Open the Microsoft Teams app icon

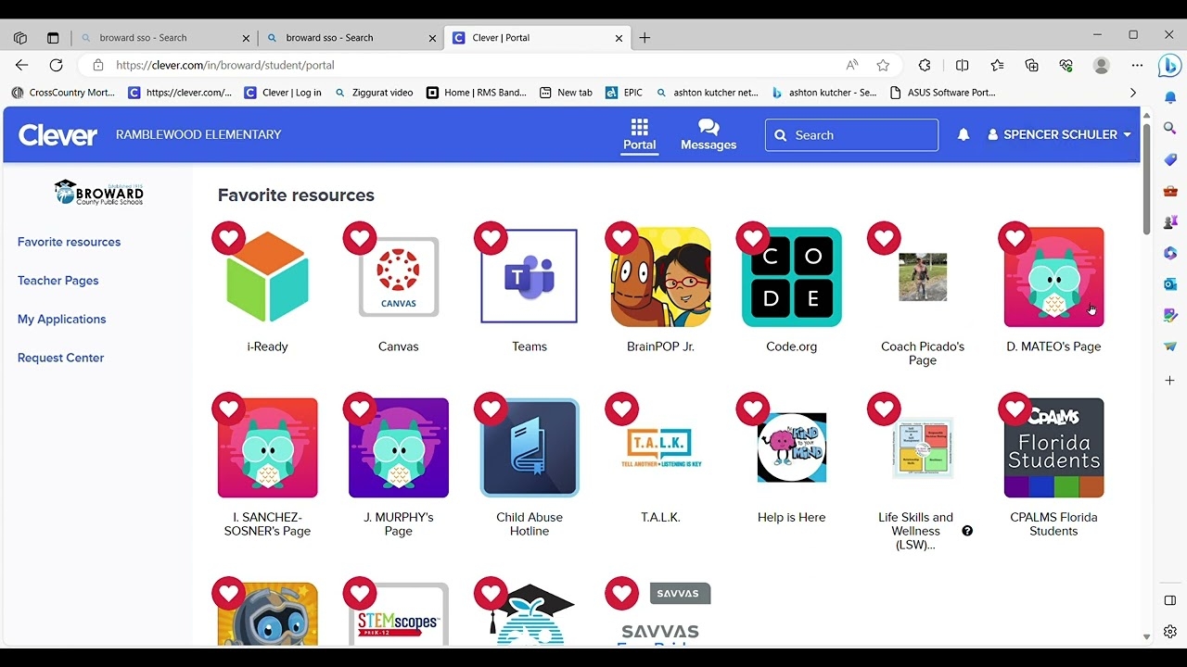530,277
